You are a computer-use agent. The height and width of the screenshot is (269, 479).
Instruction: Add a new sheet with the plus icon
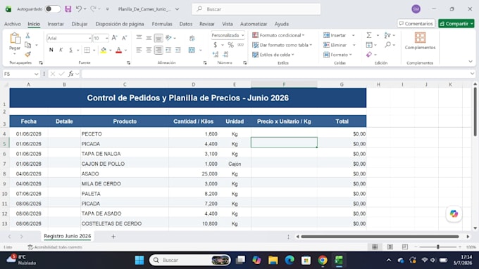pyautogui.click(x=113, y=237)
